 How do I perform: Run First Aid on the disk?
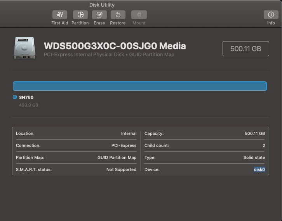[x=60, y=15]
